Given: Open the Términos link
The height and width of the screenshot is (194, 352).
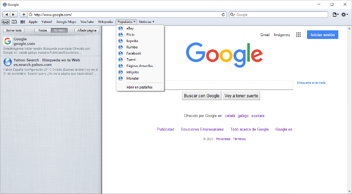Looking at the screenshot, I should (239, 139).
